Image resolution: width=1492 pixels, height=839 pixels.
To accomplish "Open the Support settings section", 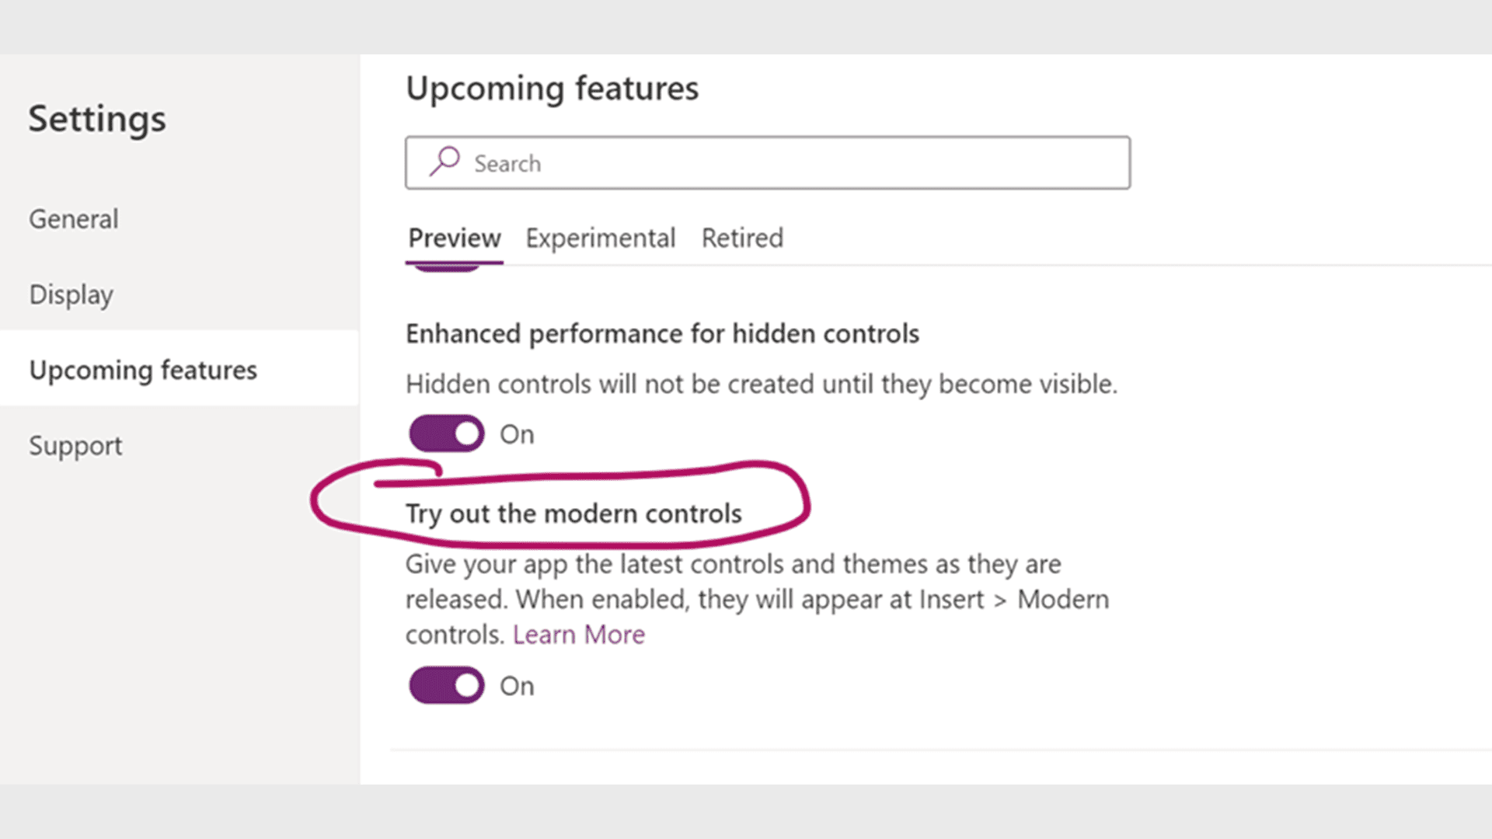I will click(75, 445).
